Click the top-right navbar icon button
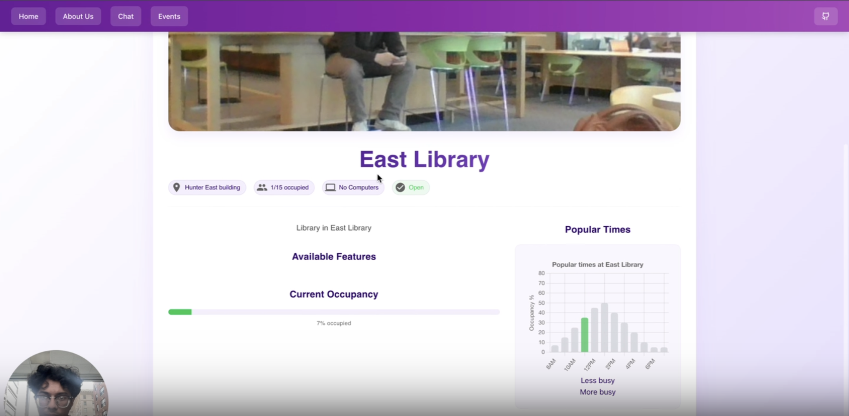849x416 pixels. (825, 16)
